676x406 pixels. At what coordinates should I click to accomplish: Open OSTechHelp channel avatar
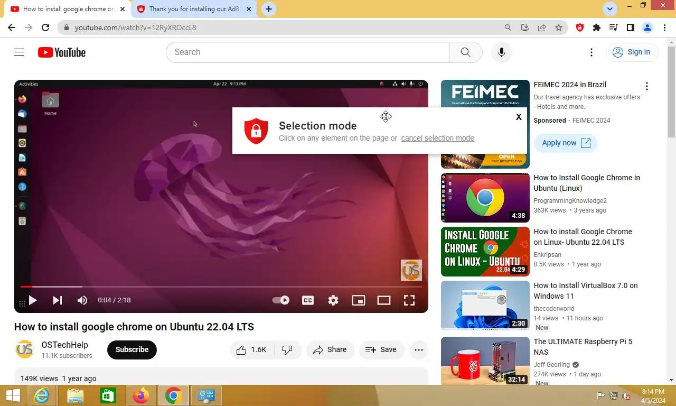(x=25, y=349)
